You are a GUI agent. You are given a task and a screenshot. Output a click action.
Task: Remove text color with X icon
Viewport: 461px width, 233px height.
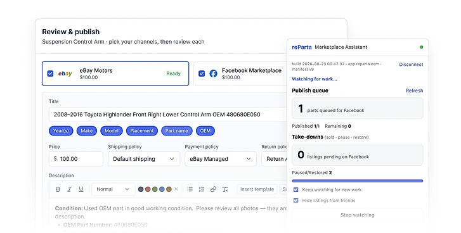[x=176, y=189]
